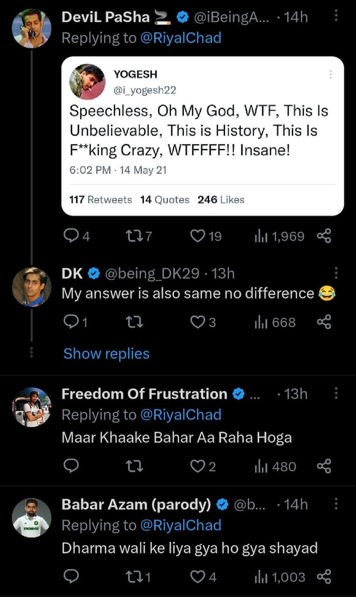Open the @being_DK29 profile handle
The width and height of the screenshot is (356, 597).
[153, 274]
